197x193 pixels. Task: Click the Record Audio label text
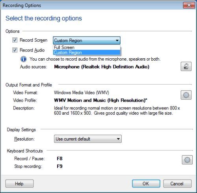coord(32,50)
